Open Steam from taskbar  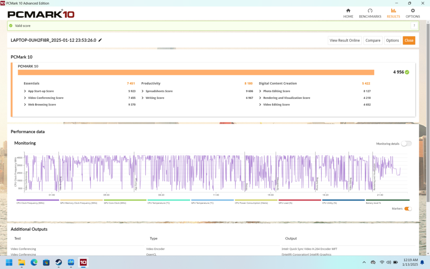click(x=58, y=262)
